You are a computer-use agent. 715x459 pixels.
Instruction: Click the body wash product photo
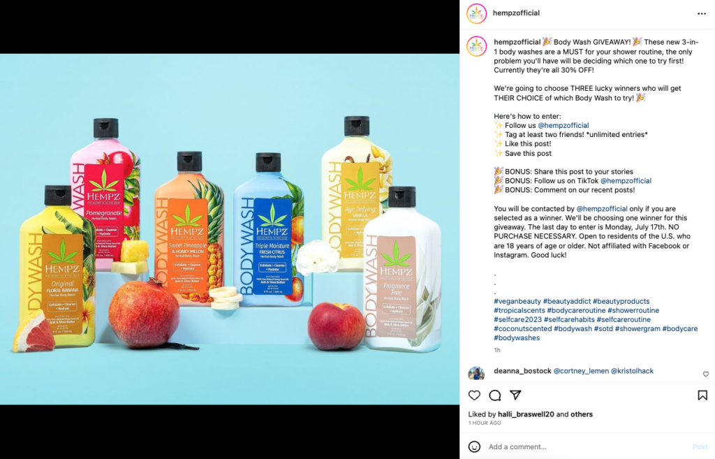[x=230, y=229]
